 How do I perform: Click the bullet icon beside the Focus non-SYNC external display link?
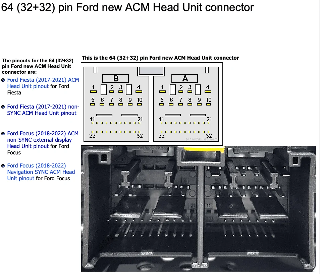click(x=3, y=134)
